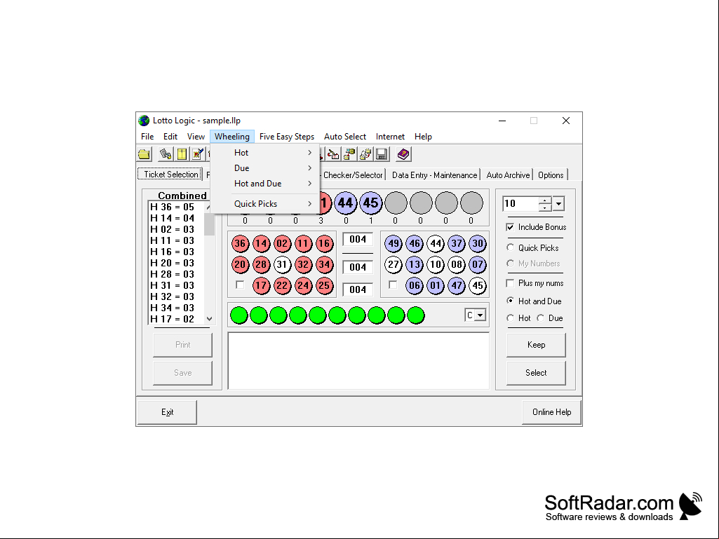Click the red-and-white envelope toolbar icon
Screen dimensions: 719x539
333,154
